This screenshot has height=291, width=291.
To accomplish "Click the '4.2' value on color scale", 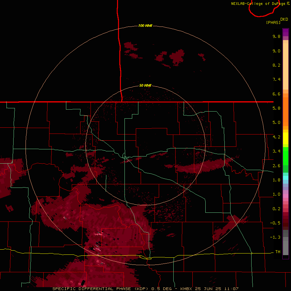I will [276, 137].
